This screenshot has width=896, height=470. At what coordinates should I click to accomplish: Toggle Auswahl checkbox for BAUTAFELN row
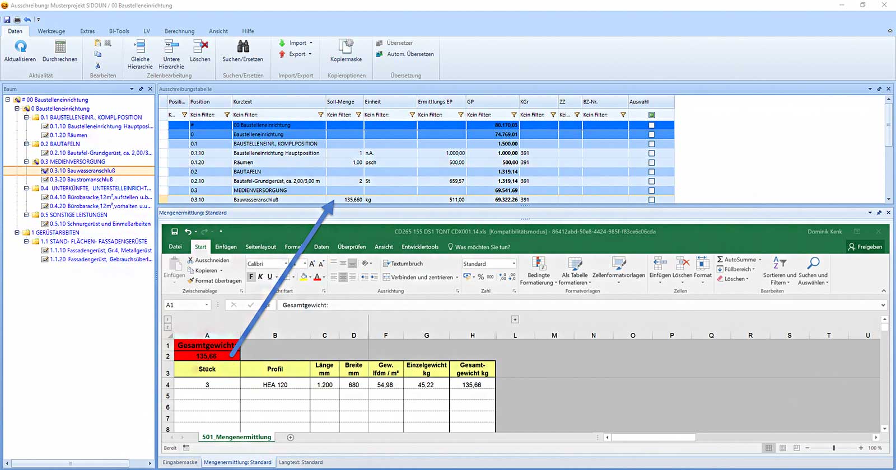point(651,172)
